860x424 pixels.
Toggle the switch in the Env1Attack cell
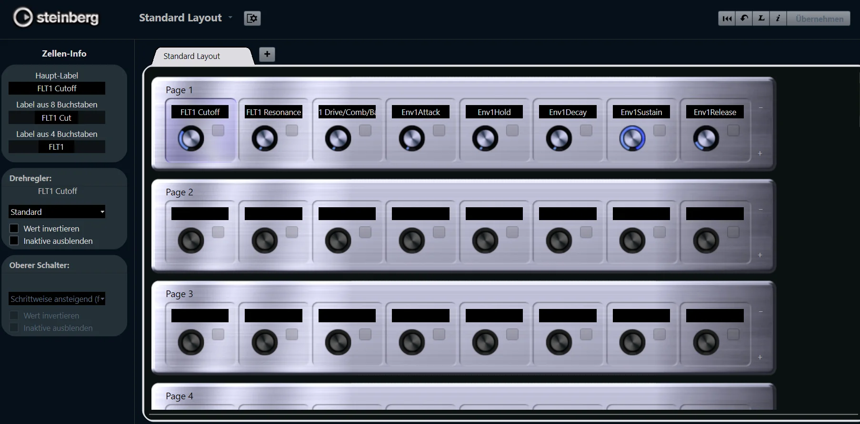click(x=439, y=130)
